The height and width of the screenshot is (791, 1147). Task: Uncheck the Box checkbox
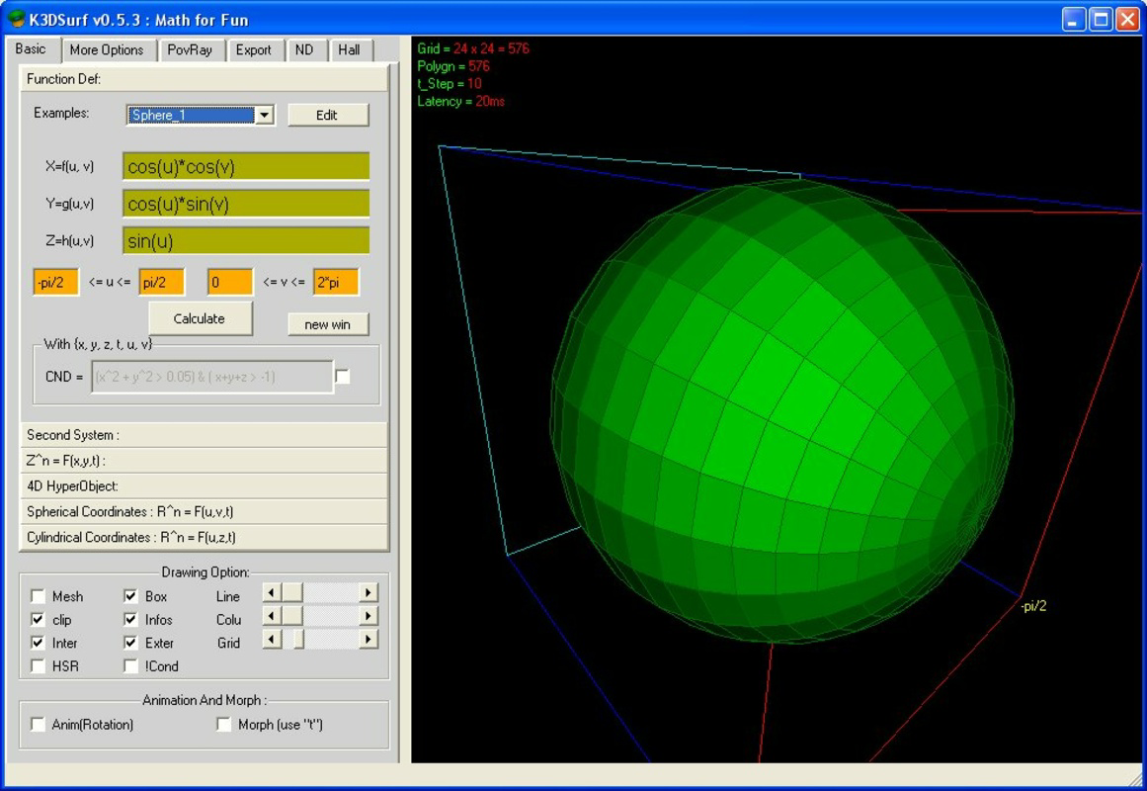[131, 596]
